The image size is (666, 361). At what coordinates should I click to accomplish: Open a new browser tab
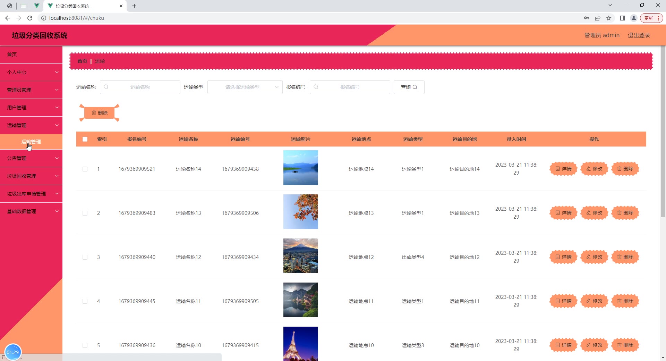[134, 6]
